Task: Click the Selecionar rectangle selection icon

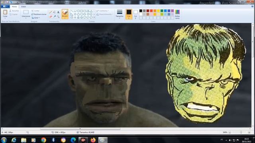Action: pyautogui.click(x=26, y=12)
